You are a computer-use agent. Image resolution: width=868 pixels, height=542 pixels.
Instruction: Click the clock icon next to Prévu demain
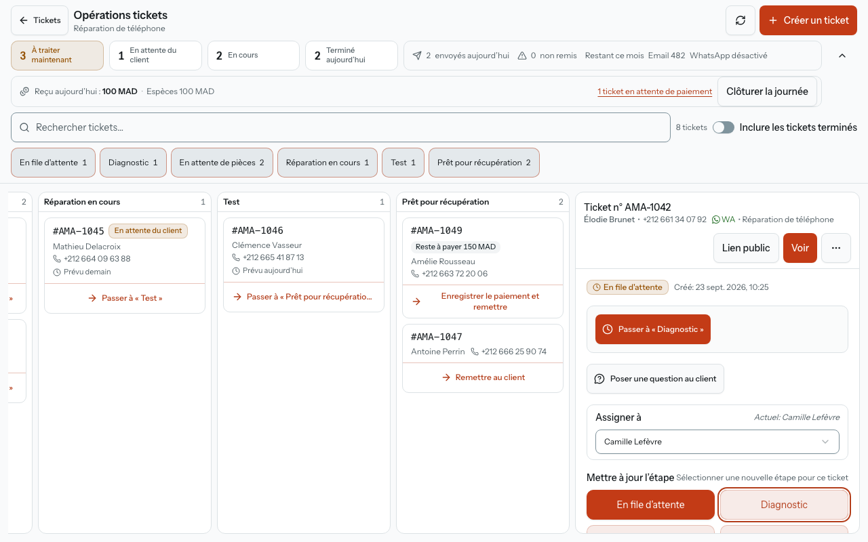coord(57,272)
